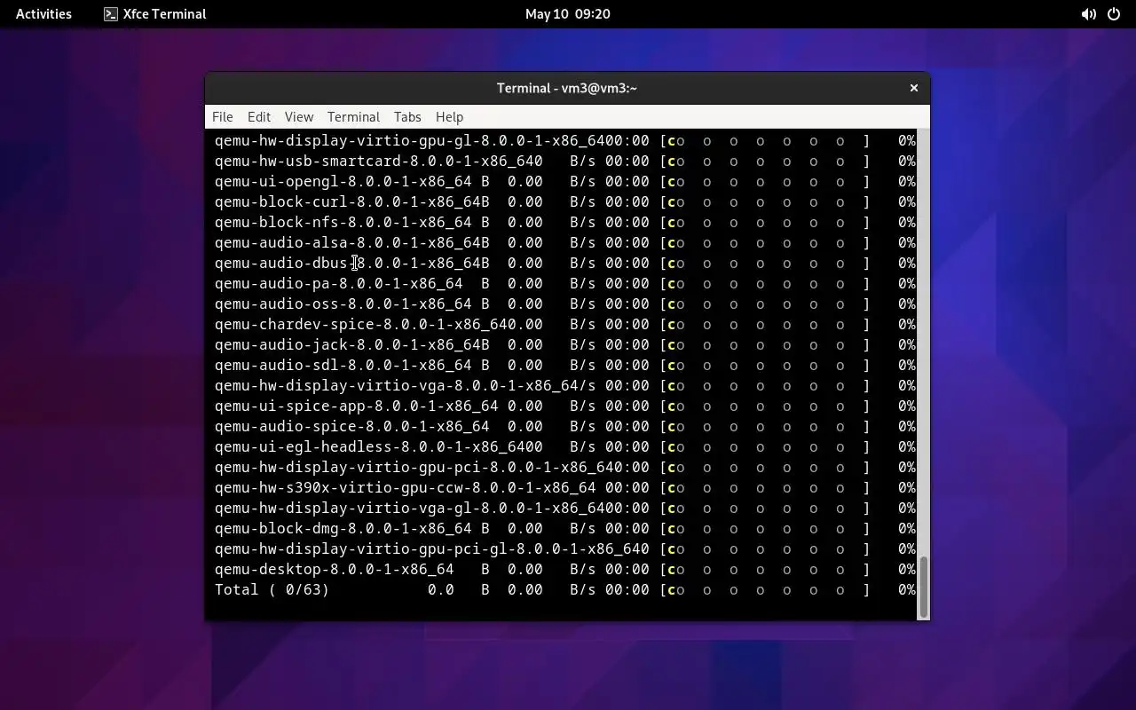Open the View menu
The image size is (1136, 710).
[299, 117]
